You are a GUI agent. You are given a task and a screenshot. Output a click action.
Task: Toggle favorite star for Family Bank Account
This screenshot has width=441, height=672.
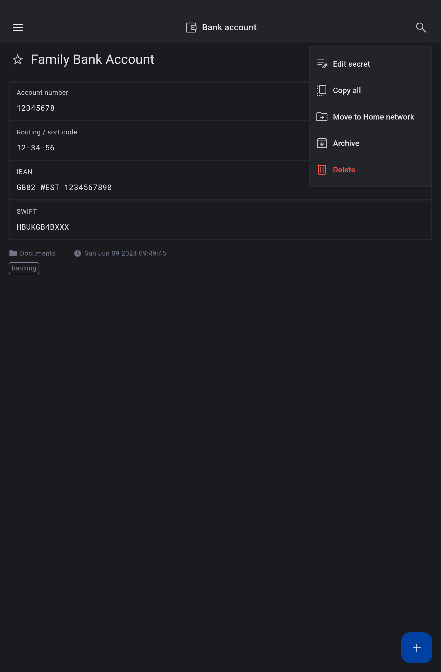click(18, 59)
